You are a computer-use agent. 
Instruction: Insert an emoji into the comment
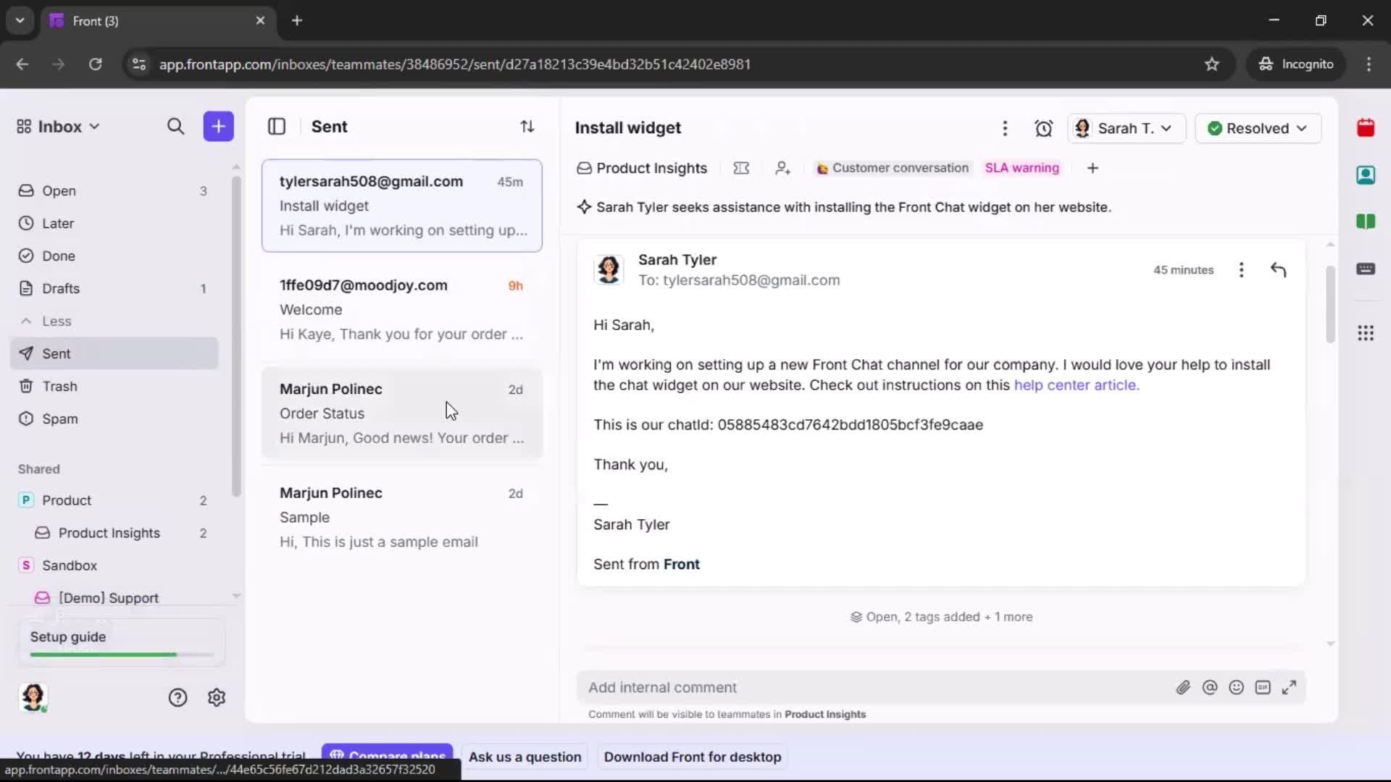[x=1236, y=687]
